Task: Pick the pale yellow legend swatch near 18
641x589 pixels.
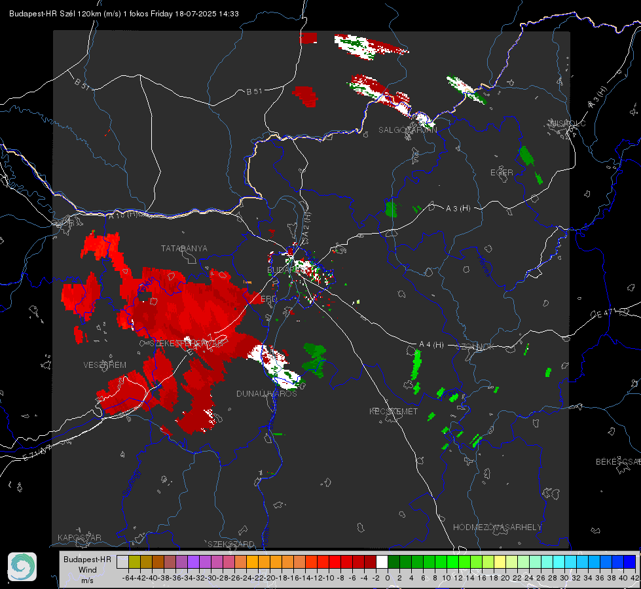Action: 500,562
